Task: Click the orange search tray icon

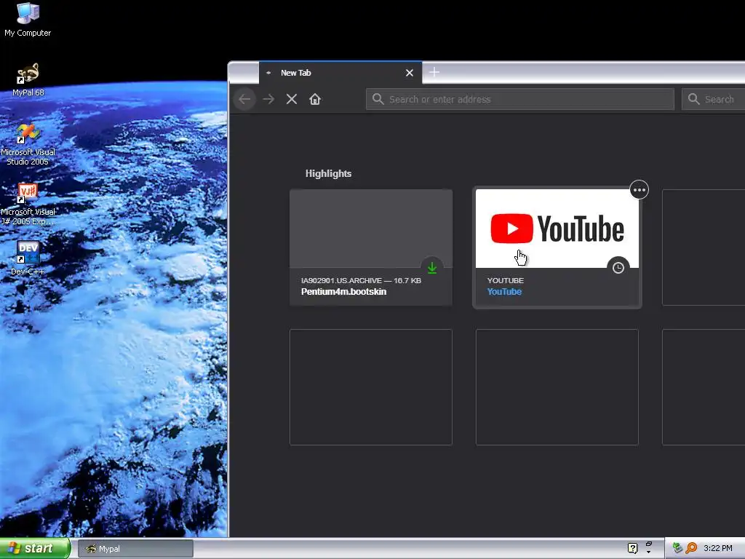Action: tap(691, 549)
